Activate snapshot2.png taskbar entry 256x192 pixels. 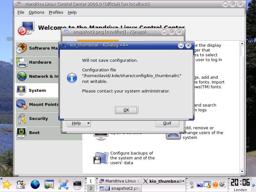tap(120, 188)
